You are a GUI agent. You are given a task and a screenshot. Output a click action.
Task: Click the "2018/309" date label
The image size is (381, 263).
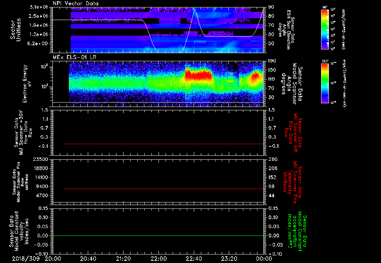(x=26, y=259)
